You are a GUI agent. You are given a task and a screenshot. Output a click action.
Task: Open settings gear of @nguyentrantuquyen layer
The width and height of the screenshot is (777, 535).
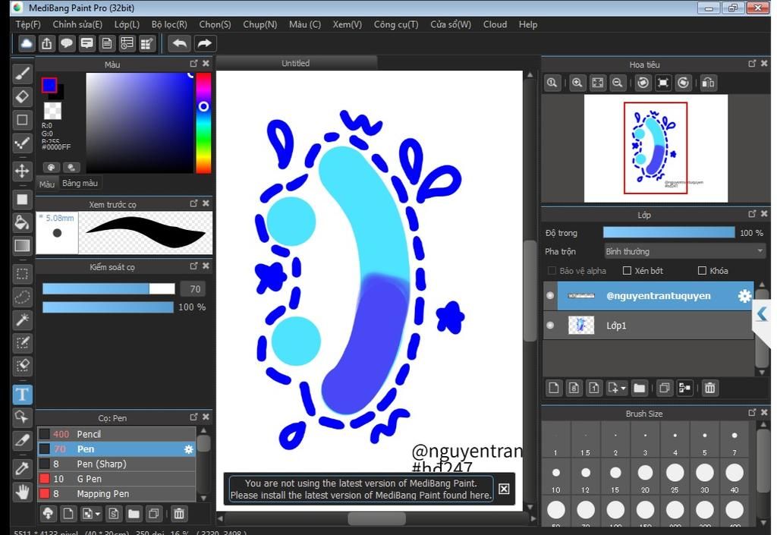(x=744, y=296)
